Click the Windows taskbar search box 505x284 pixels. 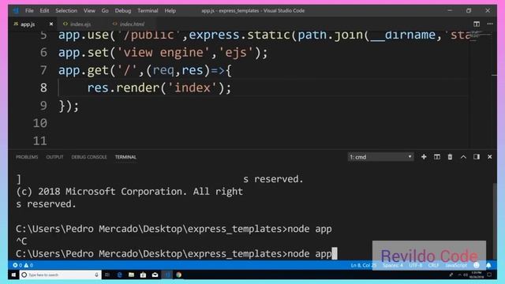pos(60,275)
